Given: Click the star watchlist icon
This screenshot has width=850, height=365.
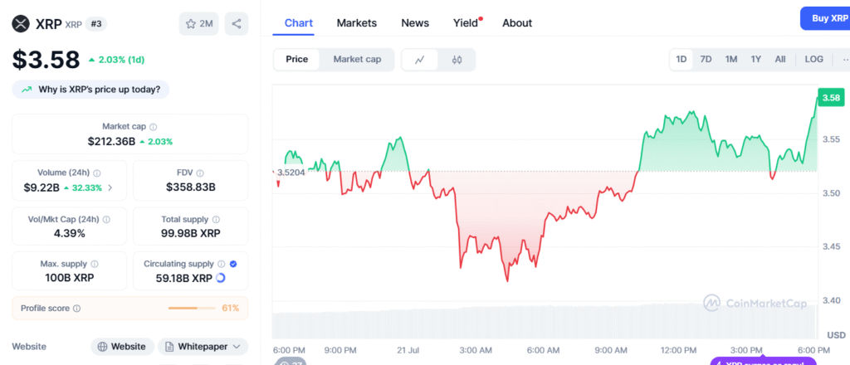Looking at the screenshot, I should (x=190, y=24).
